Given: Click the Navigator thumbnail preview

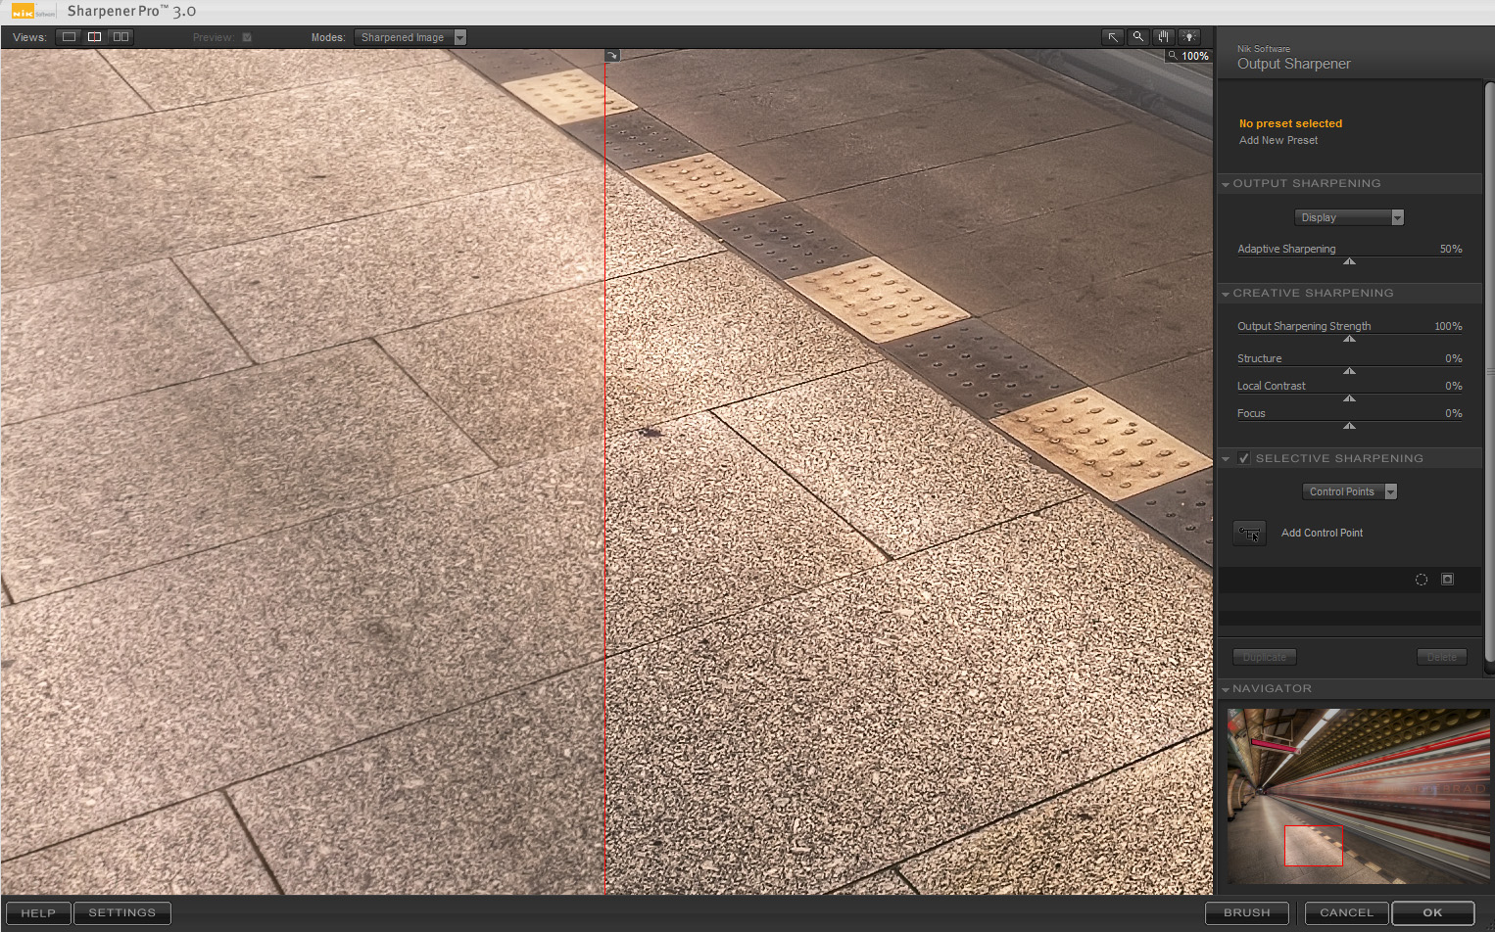Looking at the screenshot, I should pyautogui.click(x=1358, y=796).
